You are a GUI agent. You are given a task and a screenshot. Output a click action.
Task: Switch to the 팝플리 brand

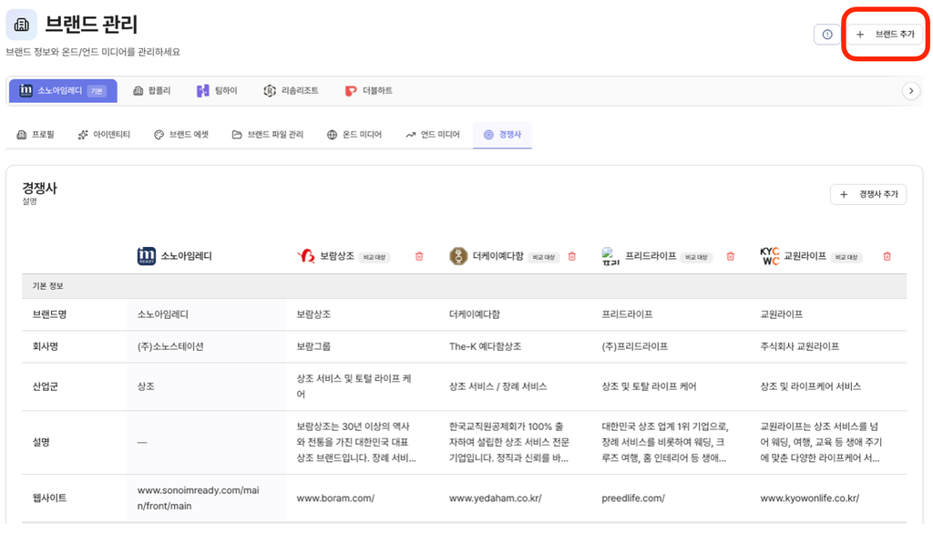[x=152, y=90]
